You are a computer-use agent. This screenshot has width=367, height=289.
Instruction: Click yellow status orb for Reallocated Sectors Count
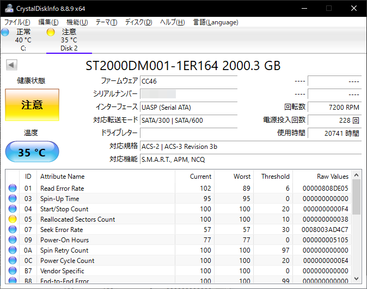[x=13, y=219]
